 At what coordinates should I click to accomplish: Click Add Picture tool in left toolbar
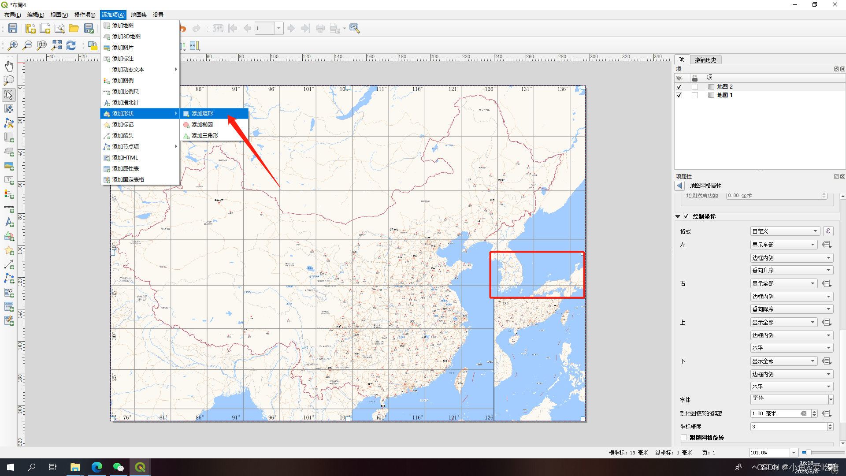tap(9, 166)
